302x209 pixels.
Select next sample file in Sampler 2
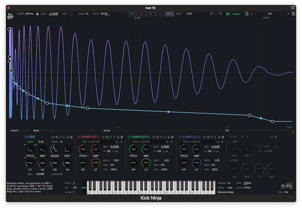pyautogui.click(x=172, y=142)
